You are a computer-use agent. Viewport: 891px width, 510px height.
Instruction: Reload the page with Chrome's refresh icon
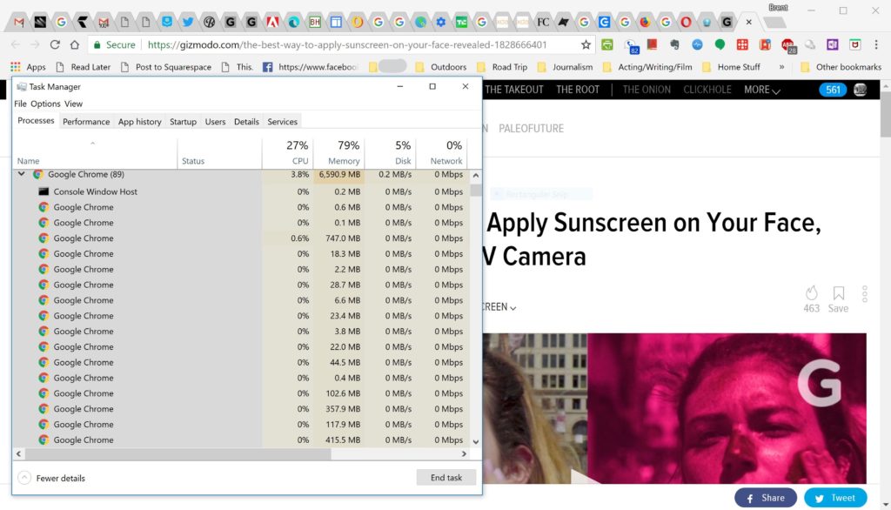[55, 44]
